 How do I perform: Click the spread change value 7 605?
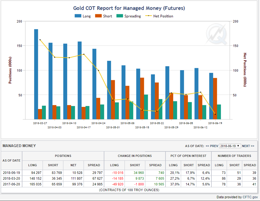160,179
